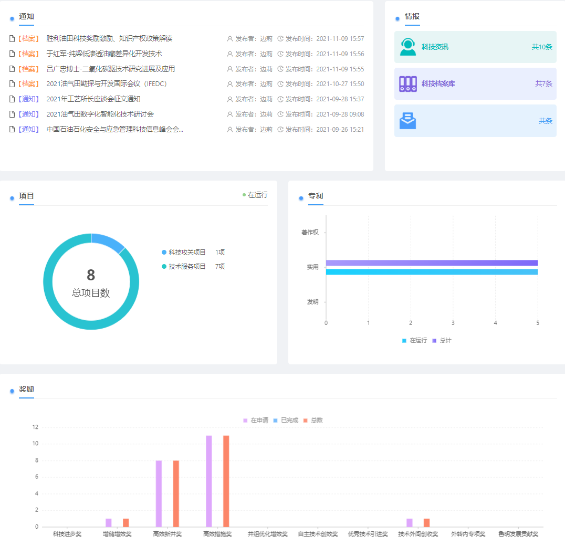The image size is (565, 546).
Task: Click the headset icon for 科技资讯
Action: [407, 47]
